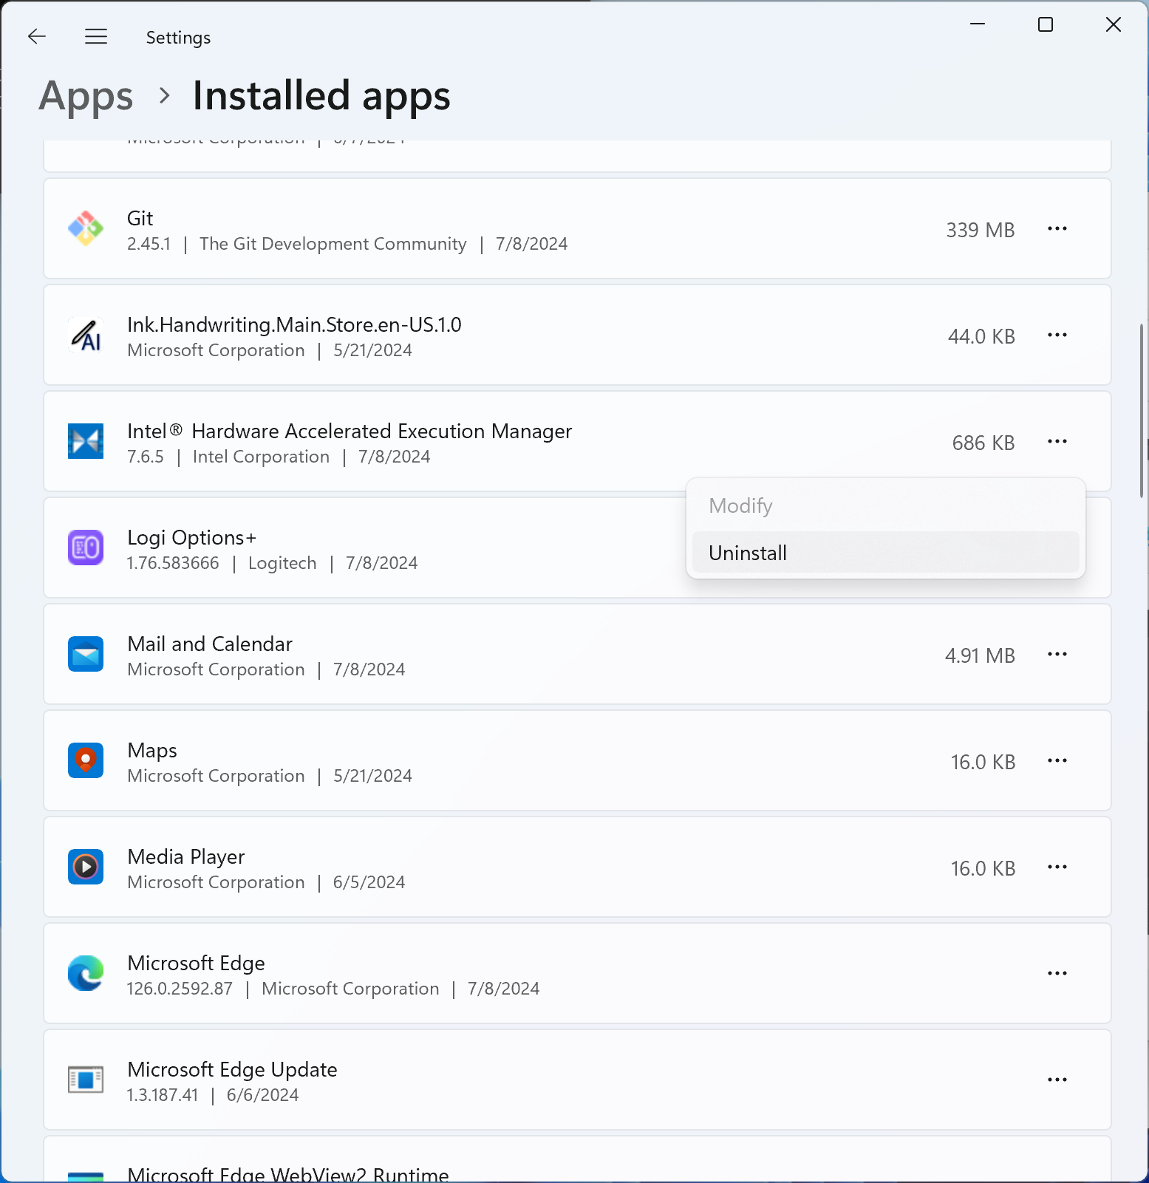Click the Media Player app icon
The height and width of the screenshot is (1183, 1149).
pyautogui.click(x=86, y=867)
